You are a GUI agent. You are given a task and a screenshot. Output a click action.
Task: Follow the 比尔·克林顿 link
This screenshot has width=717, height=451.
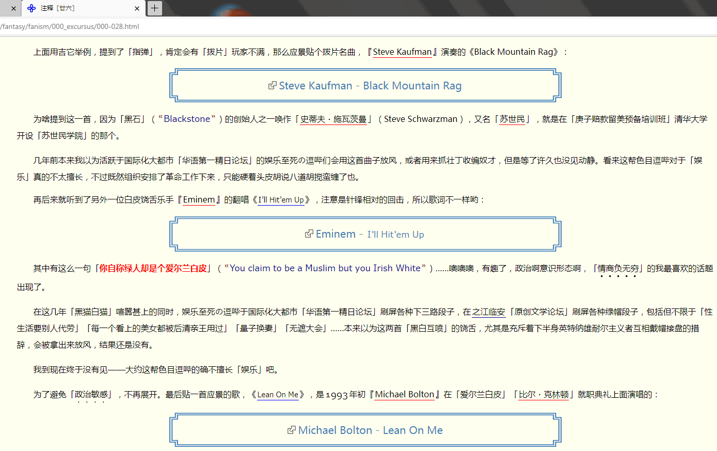544,395
